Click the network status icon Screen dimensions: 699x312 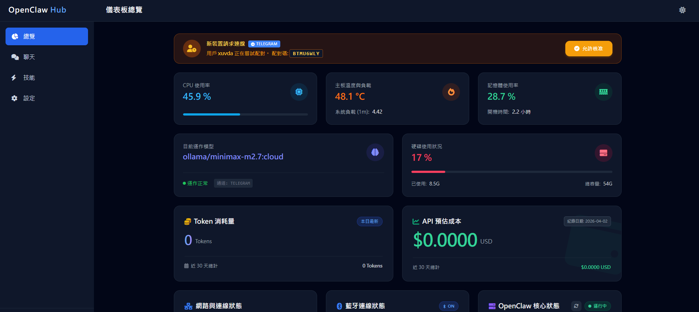pos(188,306)
